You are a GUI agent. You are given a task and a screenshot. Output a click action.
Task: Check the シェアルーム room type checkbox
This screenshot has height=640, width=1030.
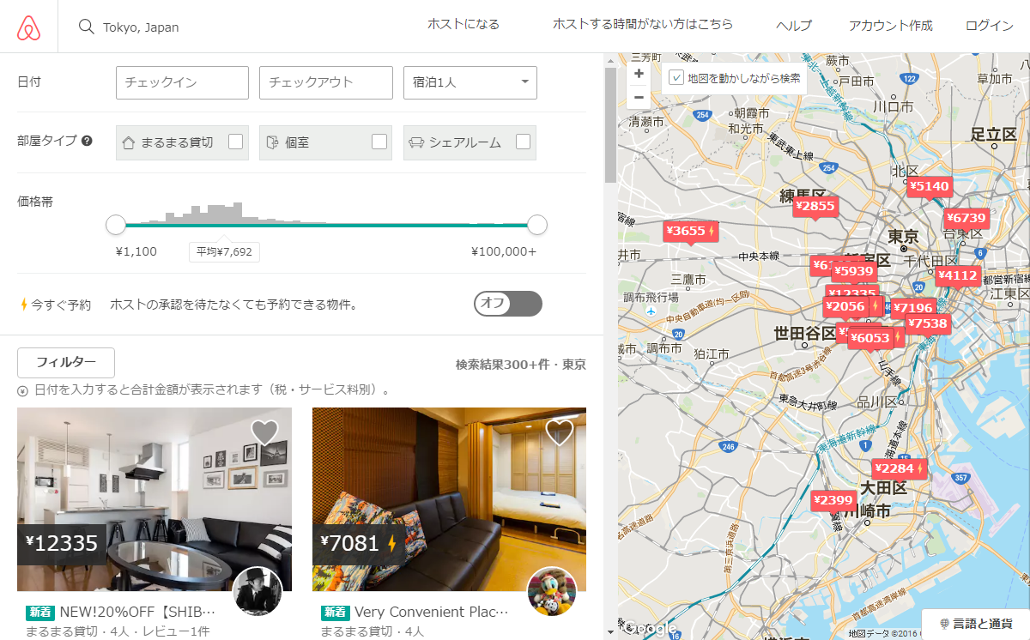tap(523, 142)
